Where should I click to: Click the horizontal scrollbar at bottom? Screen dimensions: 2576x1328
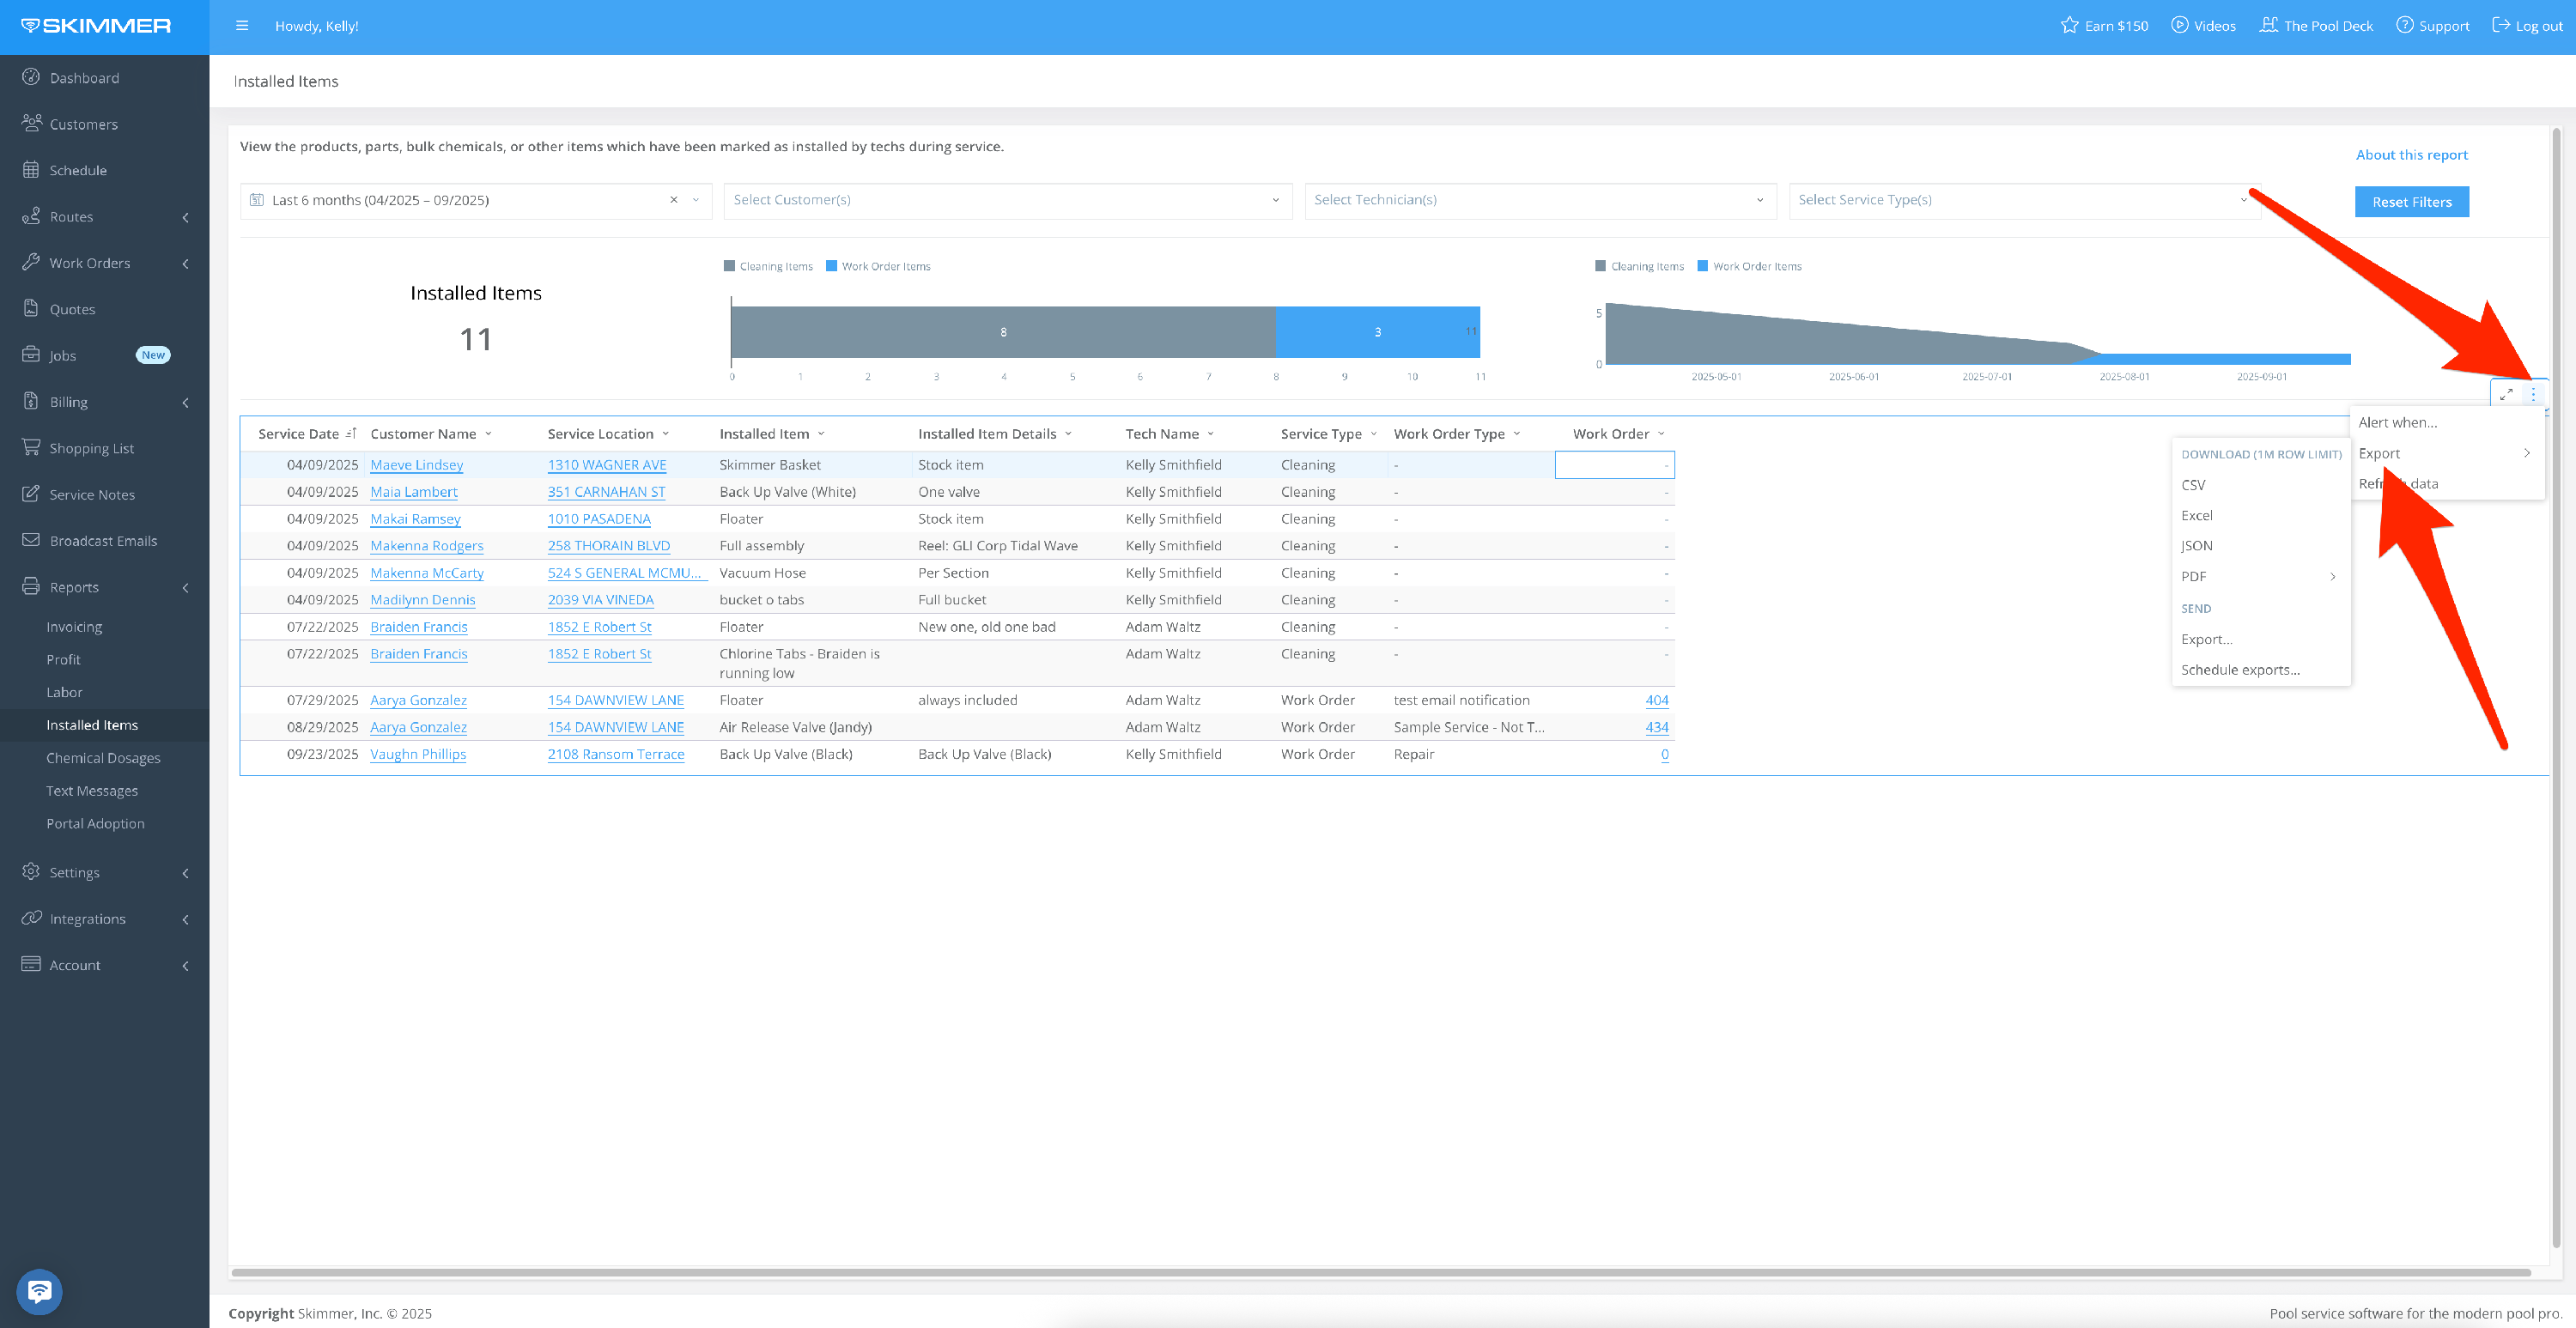pos(1380,1273)
